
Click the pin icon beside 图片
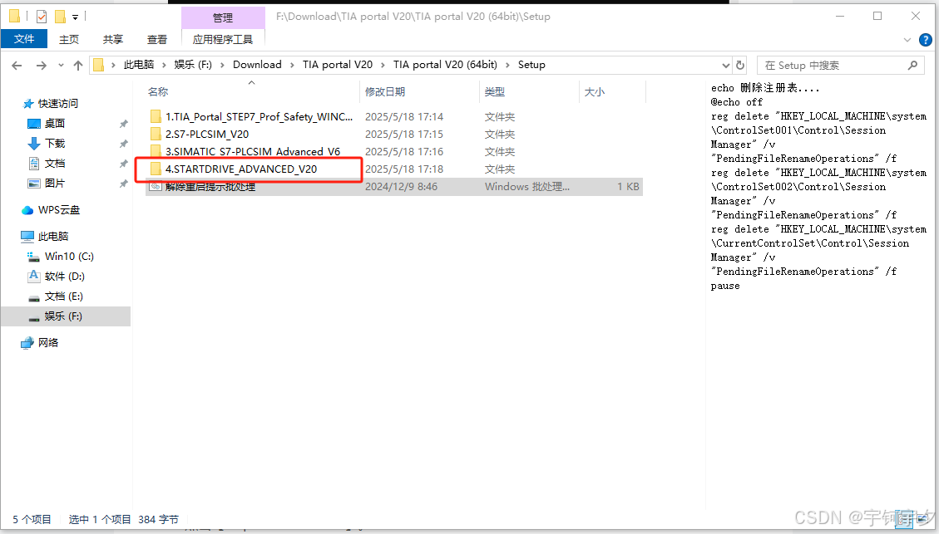pos(123,184)
